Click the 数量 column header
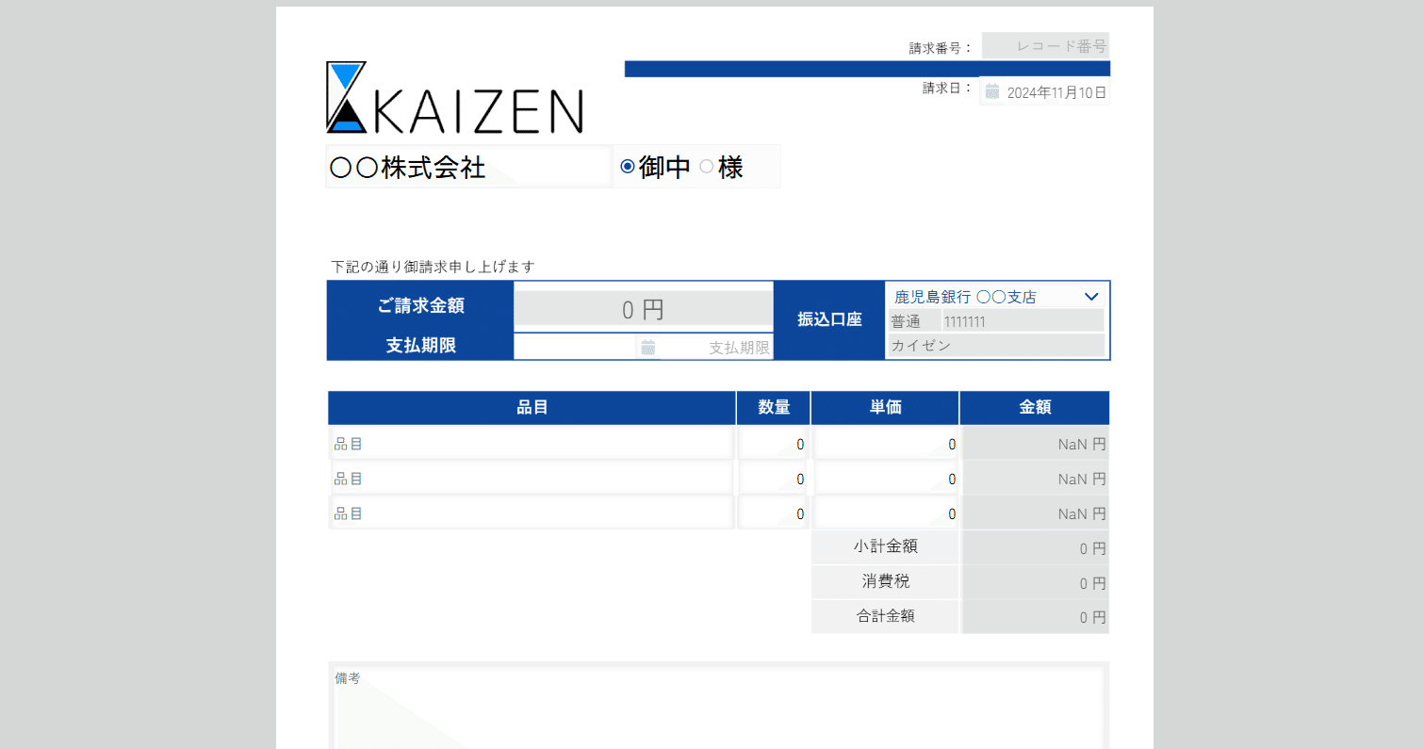1424x749 pixels. [773, 408]
